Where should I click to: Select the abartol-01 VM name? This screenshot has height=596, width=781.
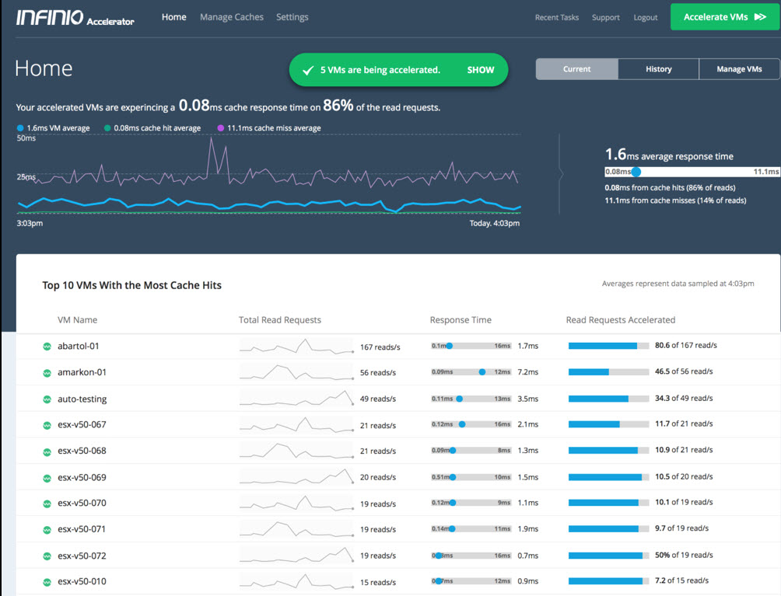tap(79, 346)
